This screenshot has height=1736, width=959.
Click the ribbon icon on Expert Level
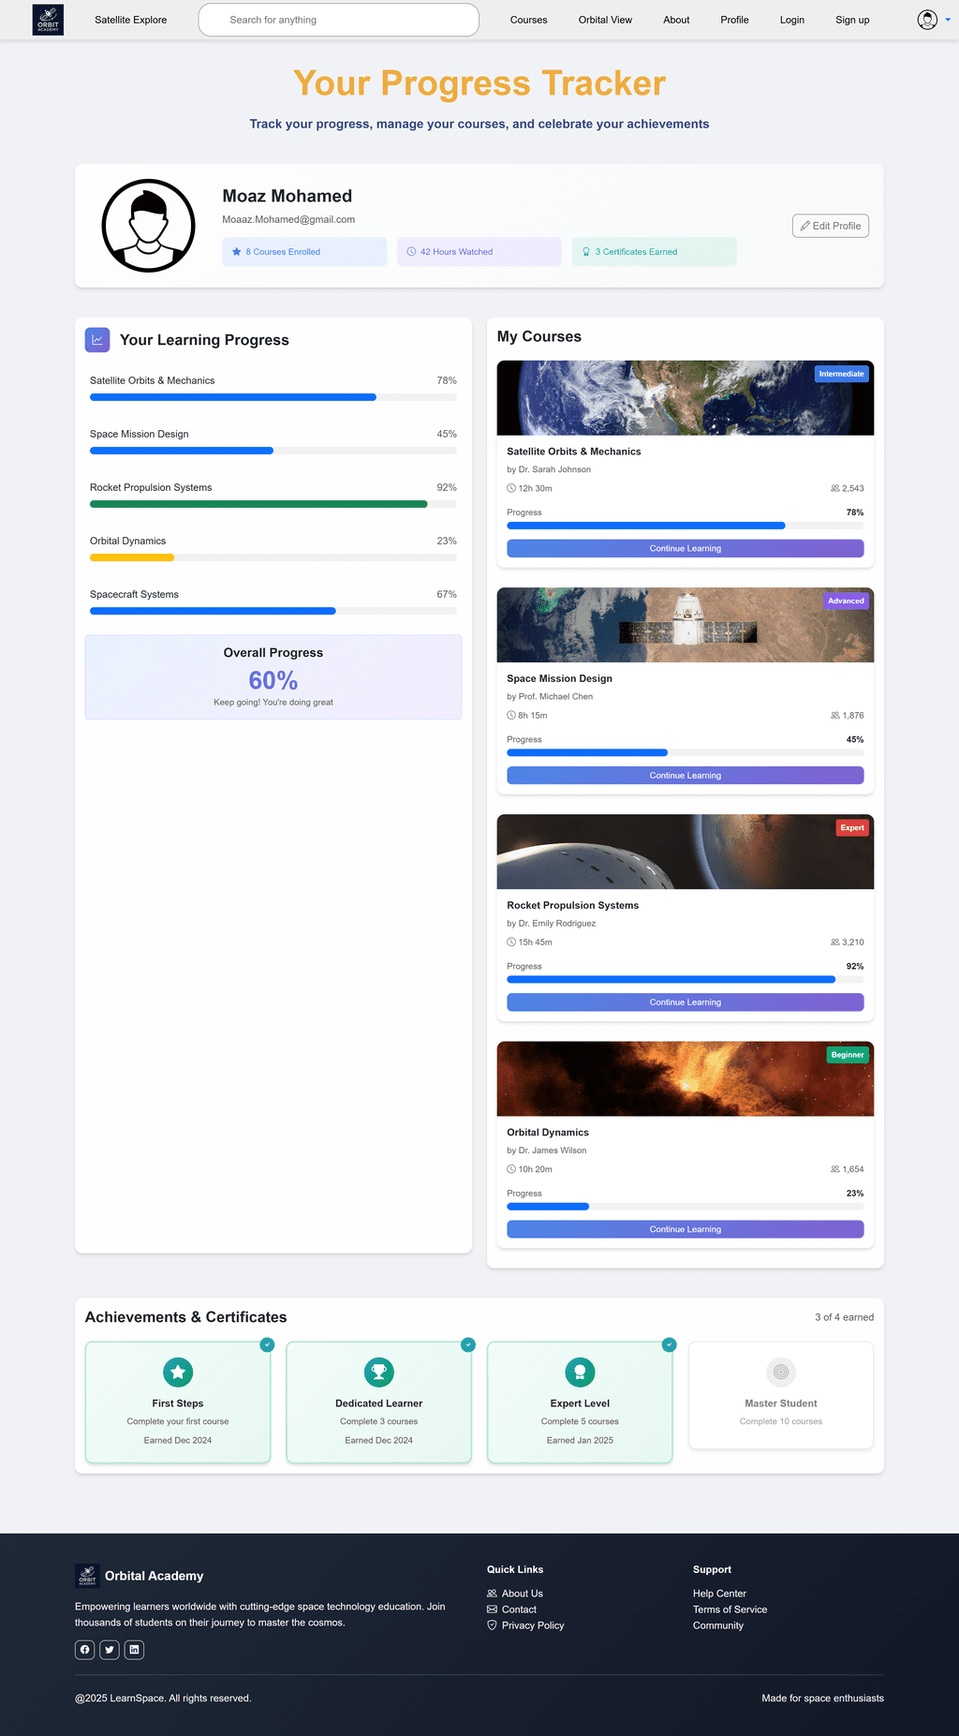(580, 1372)
